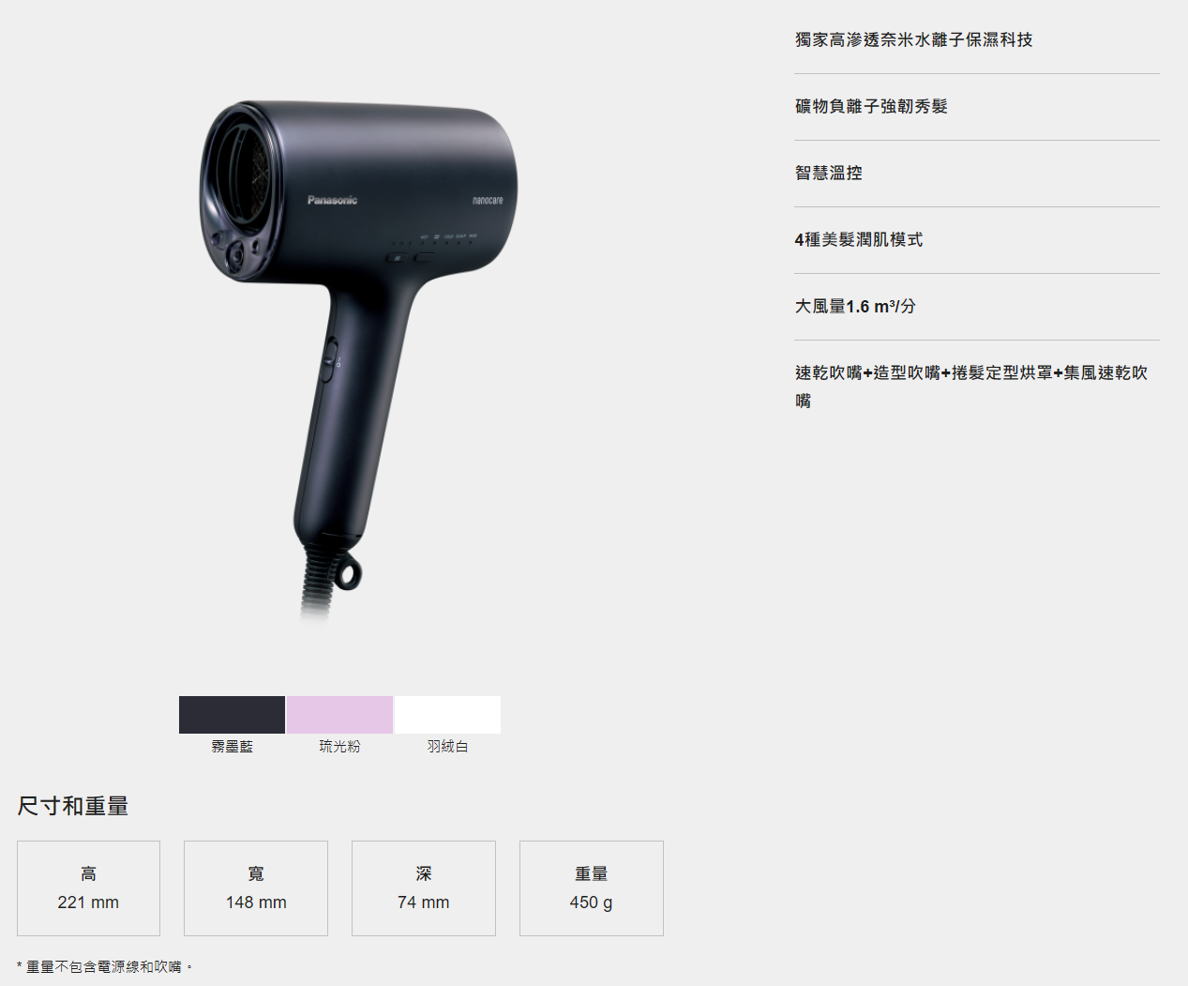Click the hanging loop on the dryer handle
The height and width of the screenshot is (986, 1188).
point(348,574)
